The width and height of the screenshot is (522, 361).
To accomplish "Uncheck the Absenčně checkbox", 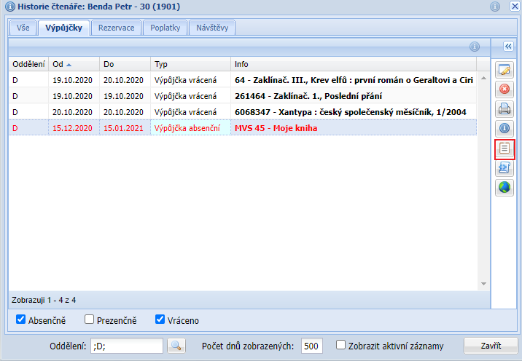I will point(21,320).
